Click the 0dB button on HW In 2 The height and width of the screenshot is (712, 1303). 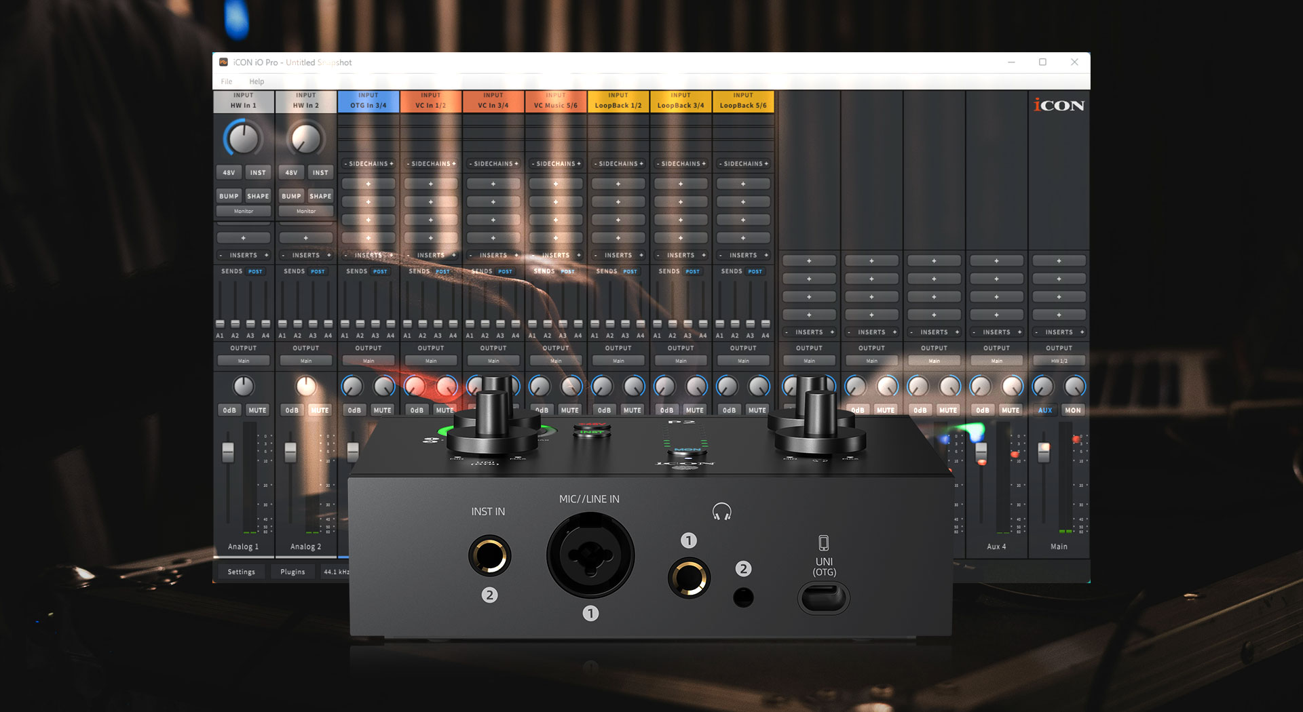click(292, 410)
